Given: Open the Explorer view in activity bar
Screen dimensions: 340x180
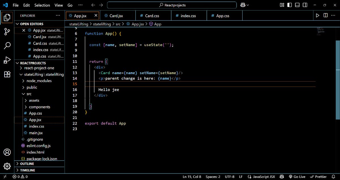Looking at the screenshot, I should pos(7,17).
